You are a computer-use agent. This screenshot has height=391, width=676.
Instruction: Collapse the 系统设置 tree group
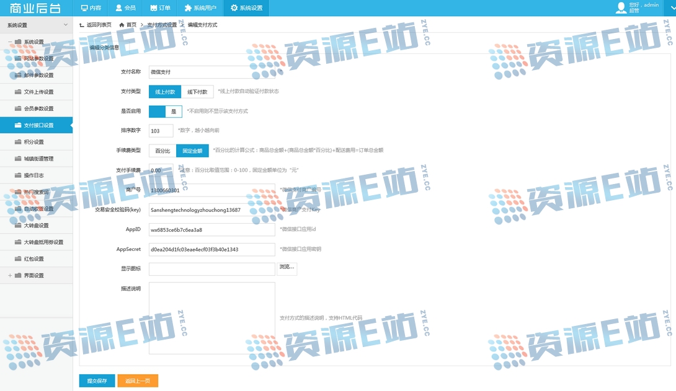(10, 42)
